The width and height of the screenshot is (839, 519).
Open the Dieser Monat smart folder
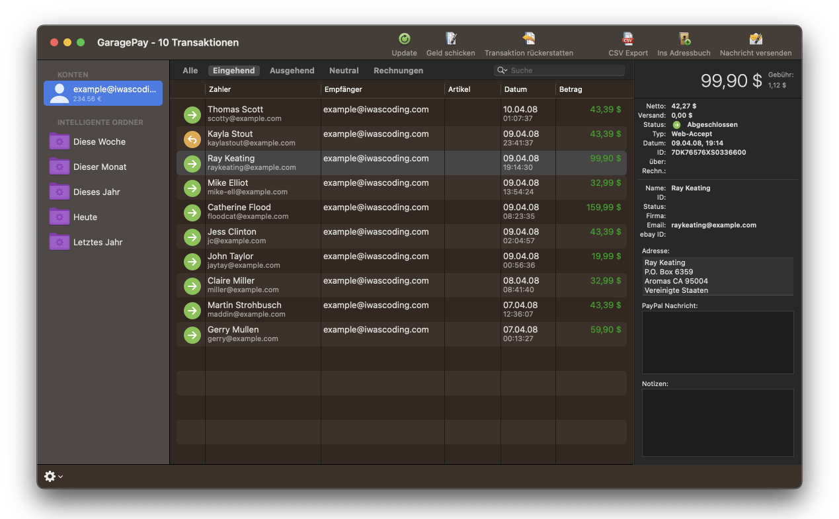coord(100,167)
